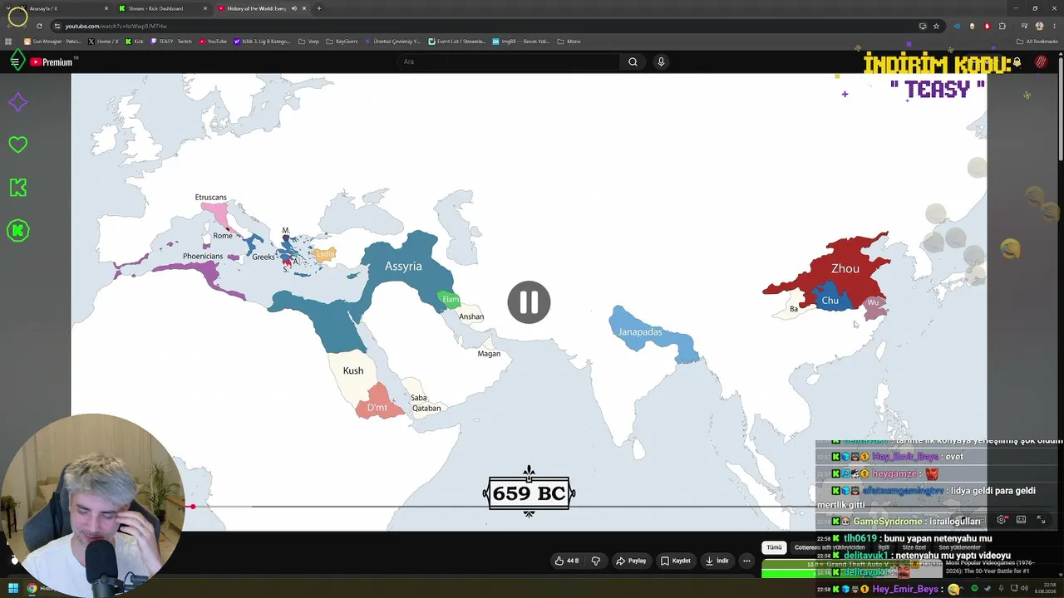Open the TEASY - Twitch bookmark
The image size is (1064, 598).
tap(171, 42)
